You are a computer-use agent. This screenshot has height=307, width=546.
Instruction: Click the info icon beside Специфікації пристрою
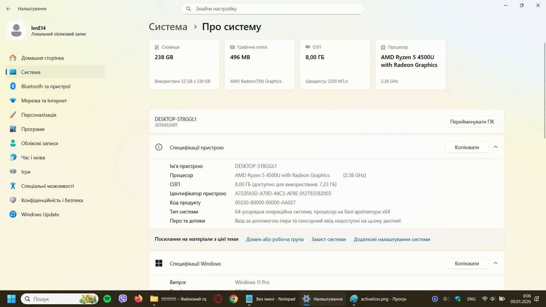click(159, 147)
